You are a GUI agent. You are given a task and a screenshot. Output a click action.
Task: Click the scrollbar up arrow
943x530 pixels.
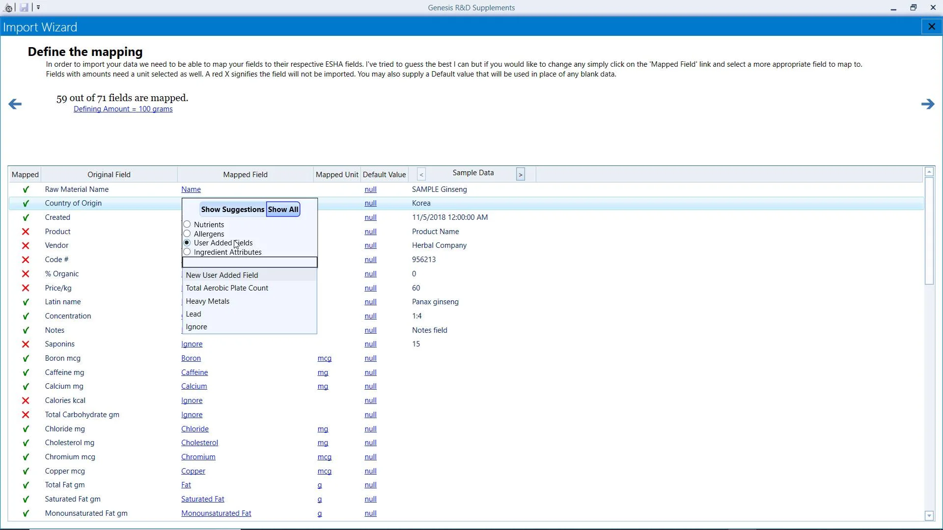pos(929,172)
